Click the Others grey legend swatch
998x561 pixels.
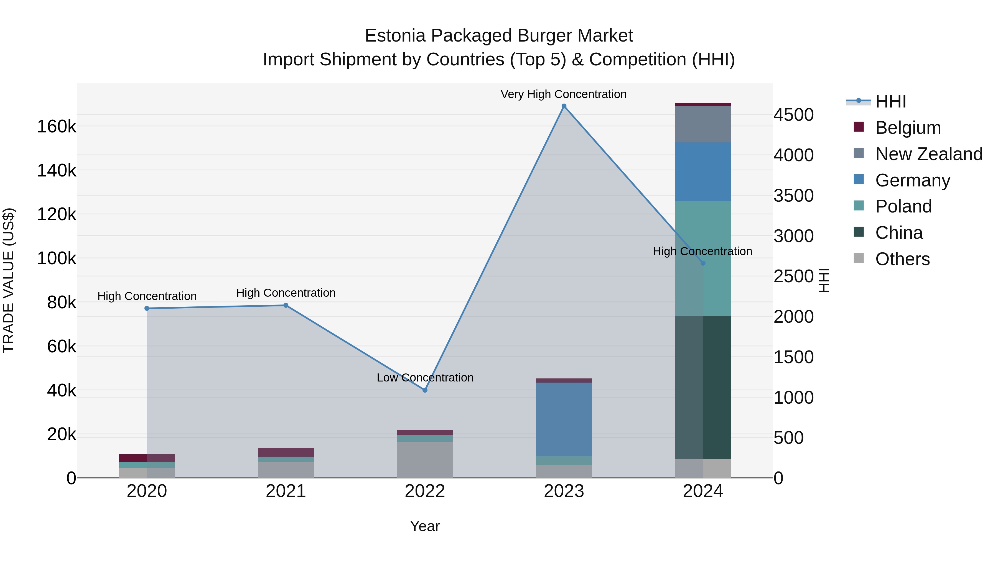tap(859, 258)
